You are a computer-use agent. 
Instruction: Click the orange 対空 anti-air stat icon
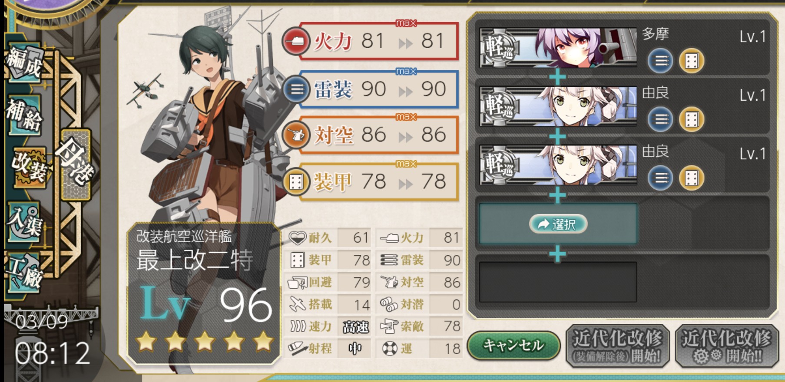(x=296, y=135)
